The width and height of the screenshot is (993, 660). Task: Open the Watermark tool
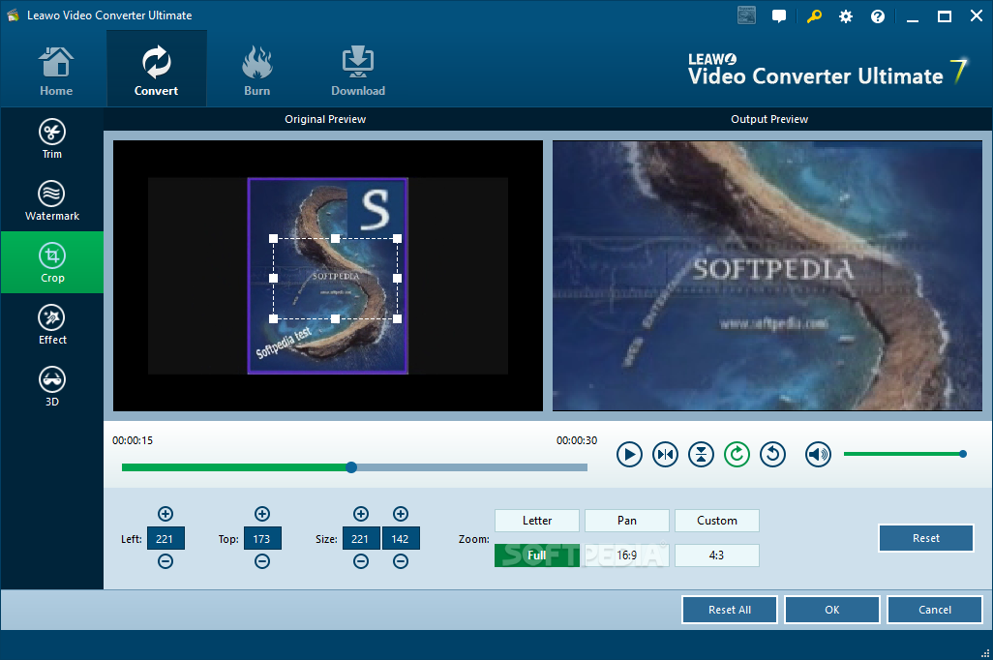click(52, 201)
